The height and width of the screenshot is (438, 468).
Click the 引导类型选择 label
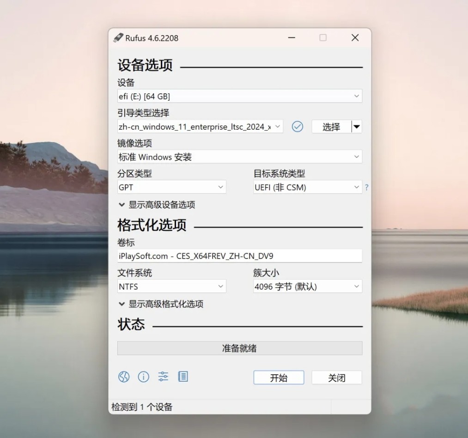pyautogui.click(x=143, y=113)
